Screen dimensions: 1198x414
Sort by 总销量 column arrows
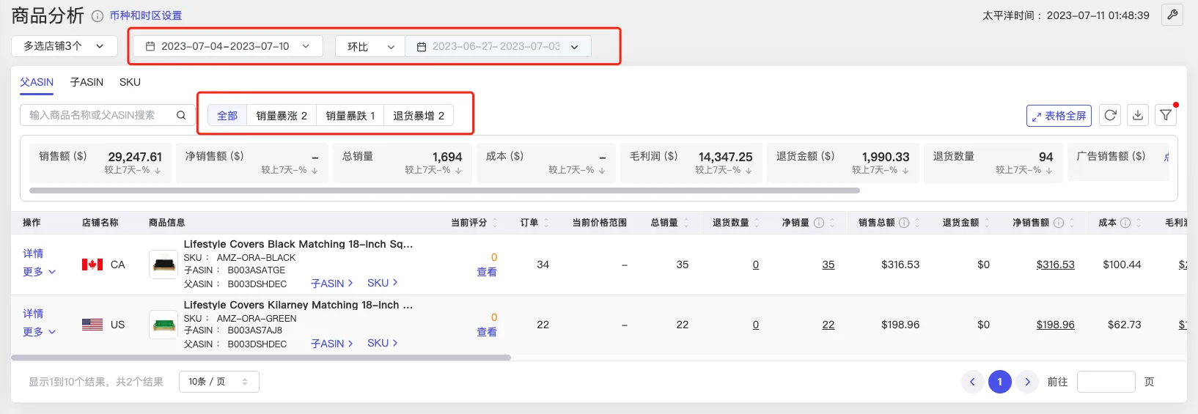pos(686,223)
